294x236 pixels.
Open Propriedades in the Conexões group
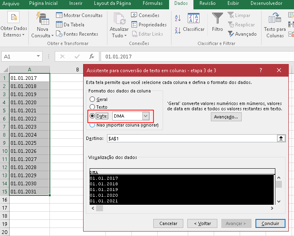(x=149, y=25)
